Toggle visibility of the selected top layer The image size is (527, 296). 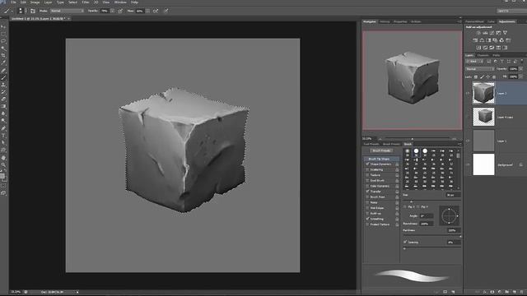[x=468, y=93]
